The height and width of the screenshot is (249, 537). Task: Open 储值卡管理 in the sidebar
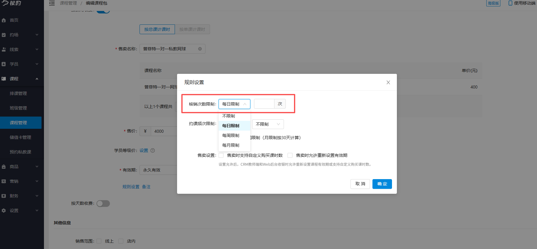click(x=21, y=137)
